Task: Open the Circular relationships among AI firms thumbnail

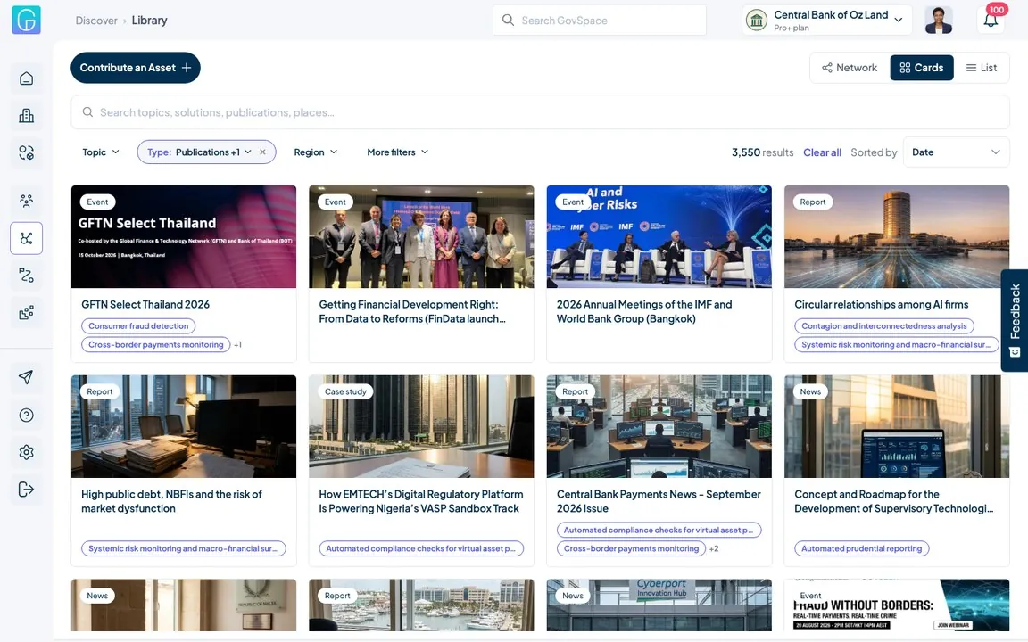Action: click(x=897, y=236)
